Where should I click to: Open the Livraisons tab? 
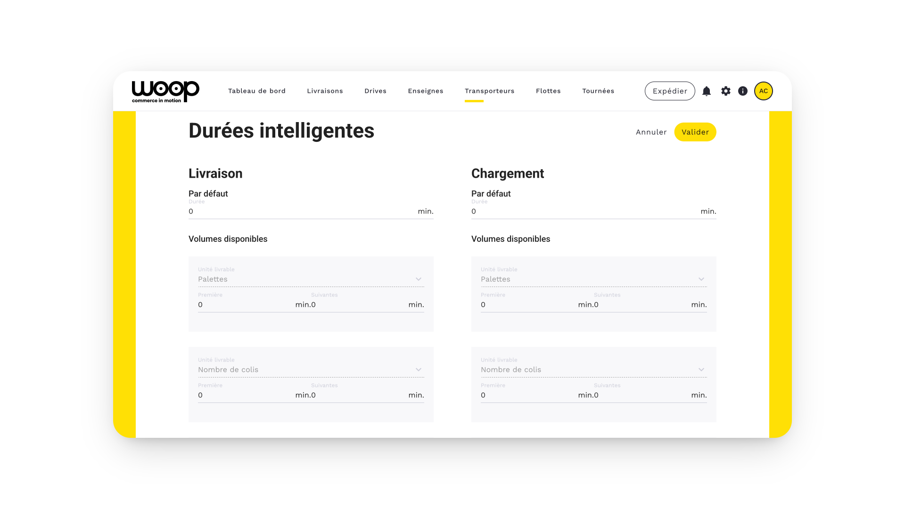(325, 91)
